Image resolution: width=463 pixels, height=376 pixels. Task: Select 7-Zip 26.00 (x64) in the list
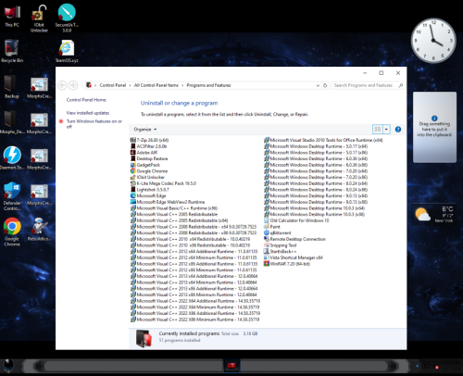[149, 140]
